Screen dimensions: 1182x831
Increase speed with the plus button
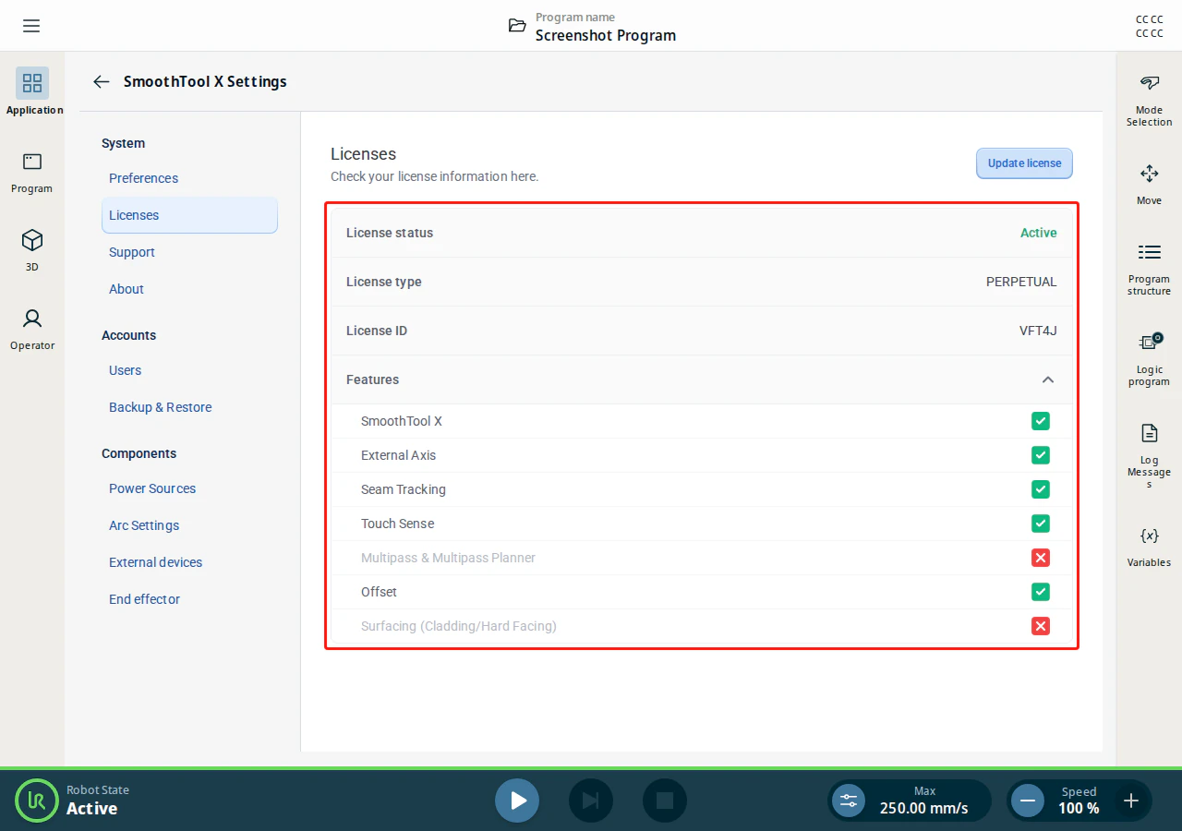click(1131, 801)
